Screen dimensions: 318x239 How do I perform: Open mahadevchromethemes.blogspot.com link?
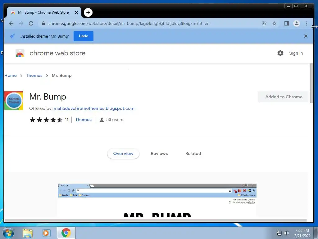pos(94,108)
